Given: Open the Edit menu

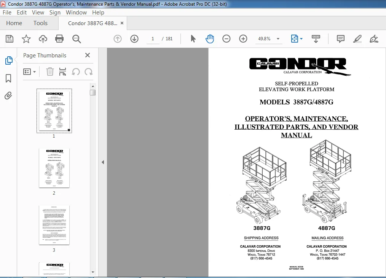Looking at the screenshot, I should [22, 12].
